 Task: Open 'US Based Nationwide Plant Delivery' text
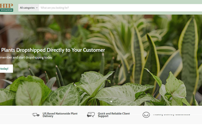coord(60,115)
